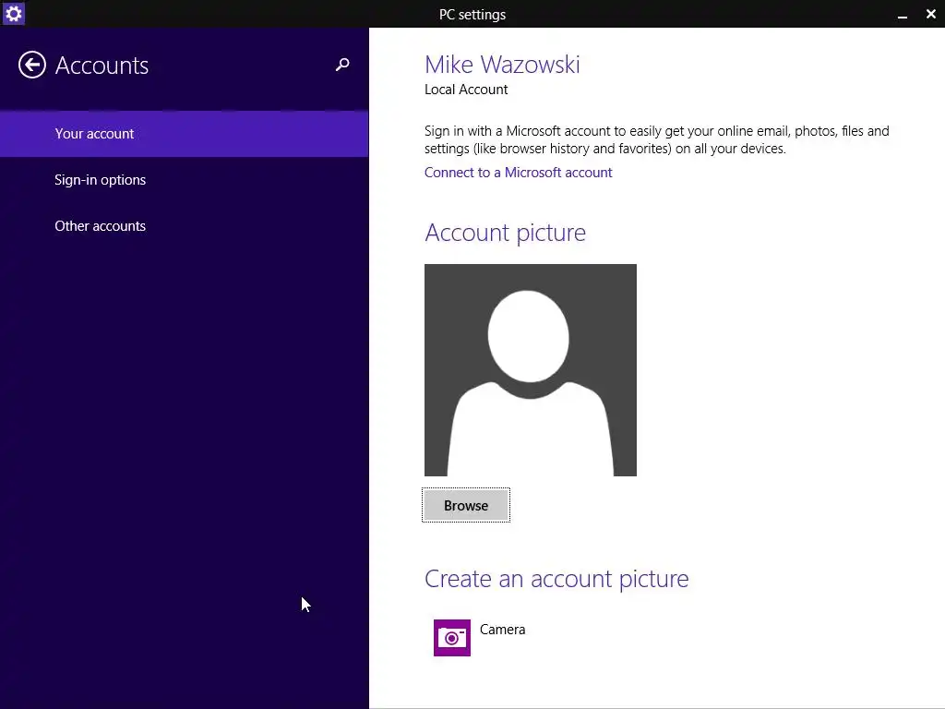
Task: Click the PC settings title text
Action: pyautogui.click(x=472, y=15)
